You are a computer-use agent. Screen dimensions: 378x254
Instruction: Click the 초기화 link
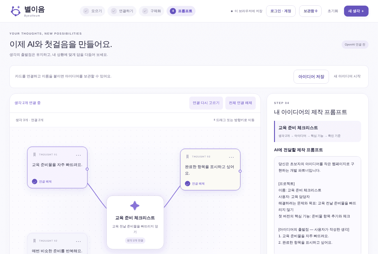[x=333, y=11]
